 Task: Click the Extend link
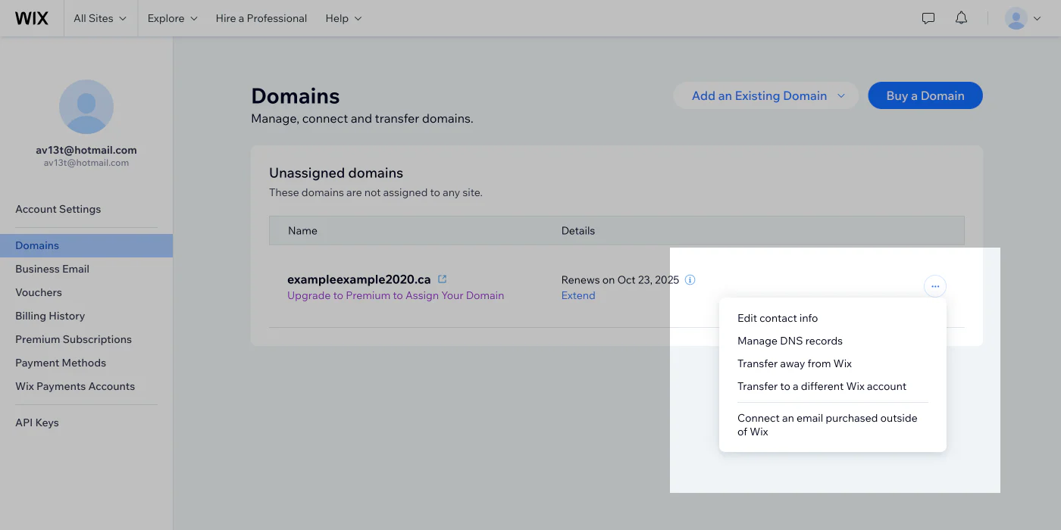(x=578, y=295)
